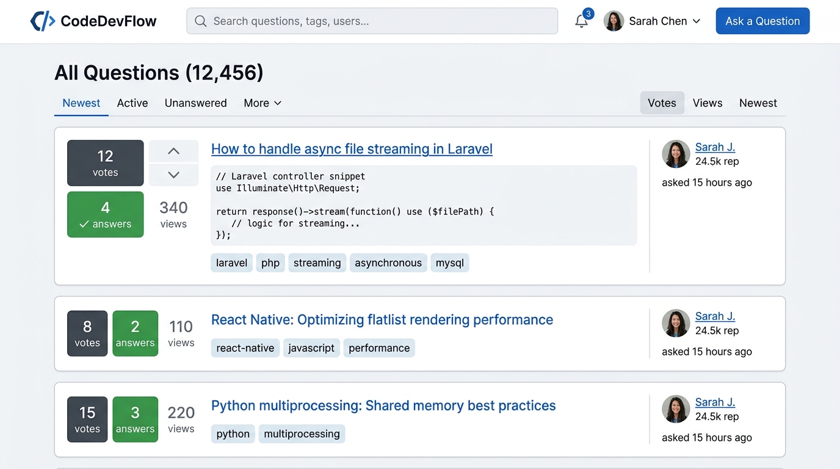Select the performance tag

click(x=379, y=348)
